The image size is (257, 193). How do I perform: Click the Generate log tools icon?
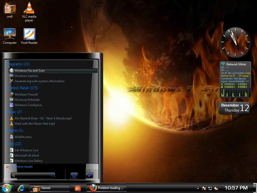pyautogui.click(x=12, y=81)
